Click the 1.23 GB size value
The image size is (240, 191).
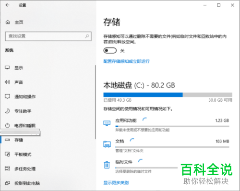[222, 120]
